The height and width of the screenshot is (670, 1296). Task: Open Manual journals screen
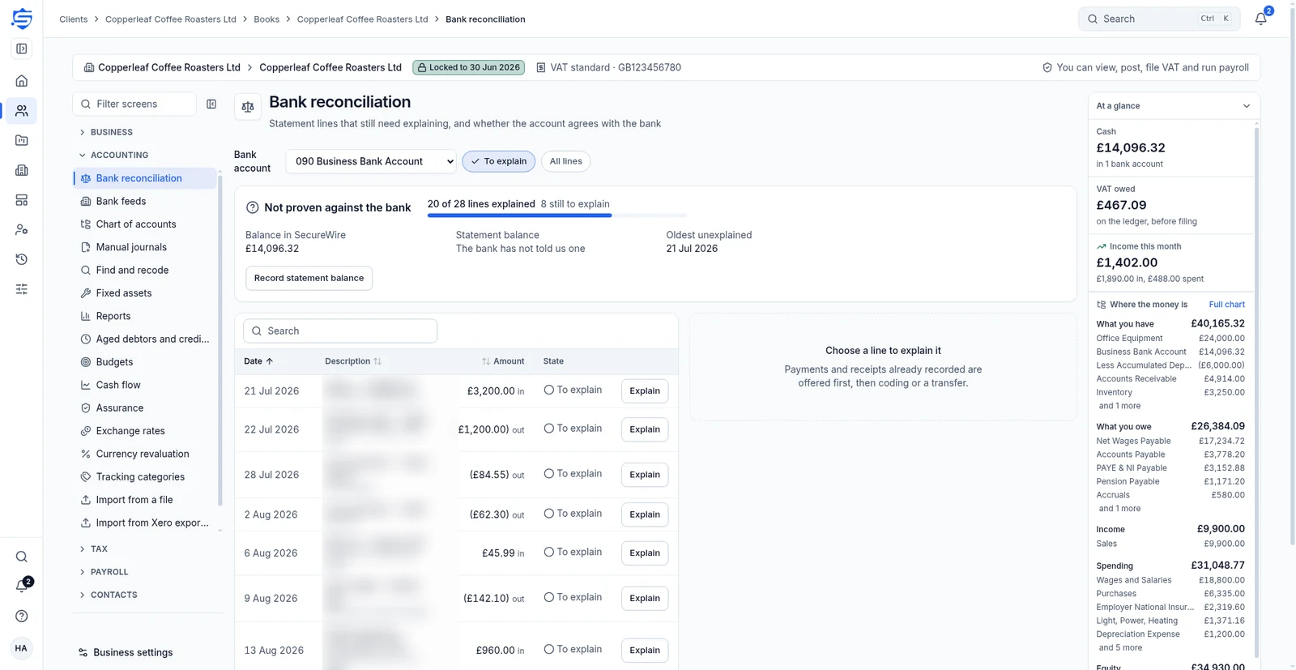pos(145,247)
